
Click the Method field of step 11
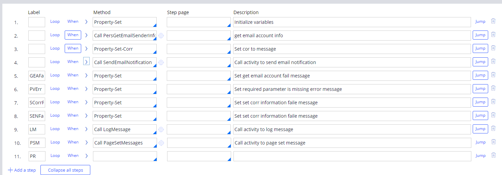click(124, 156)
